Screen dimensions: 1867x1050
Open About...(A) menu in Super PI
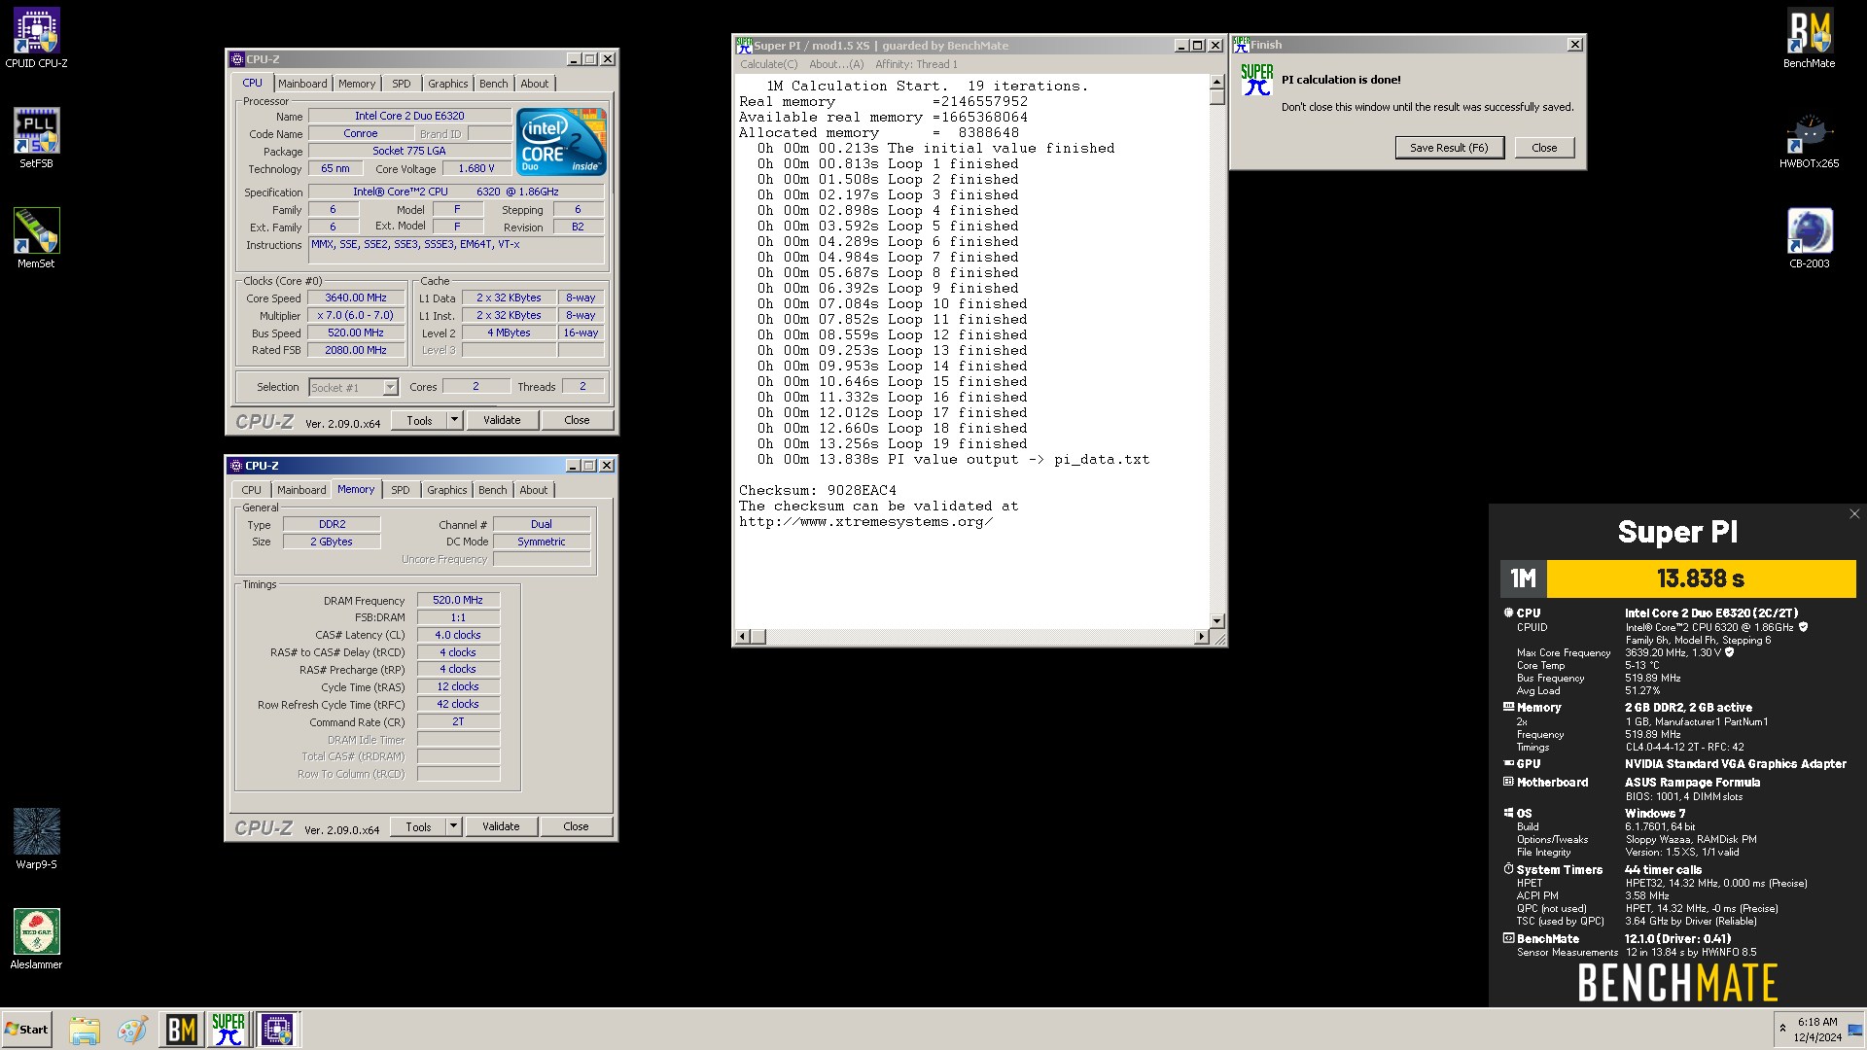click(x=836, y=64)
